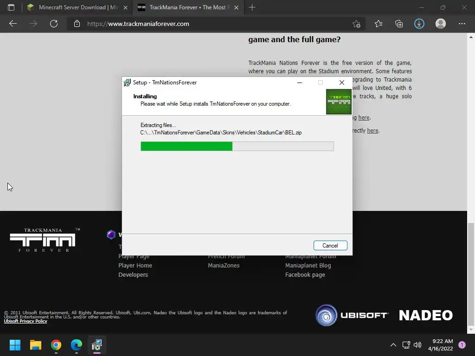Click the purple gem icon in footer
Image resolution: width=475 pixels, height=356 pixels.
pyautogui.click(x=111, y=234)
